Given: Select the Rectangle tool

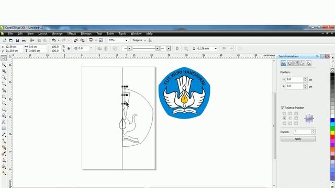Looking at the screenshot, I should (4, 97).
